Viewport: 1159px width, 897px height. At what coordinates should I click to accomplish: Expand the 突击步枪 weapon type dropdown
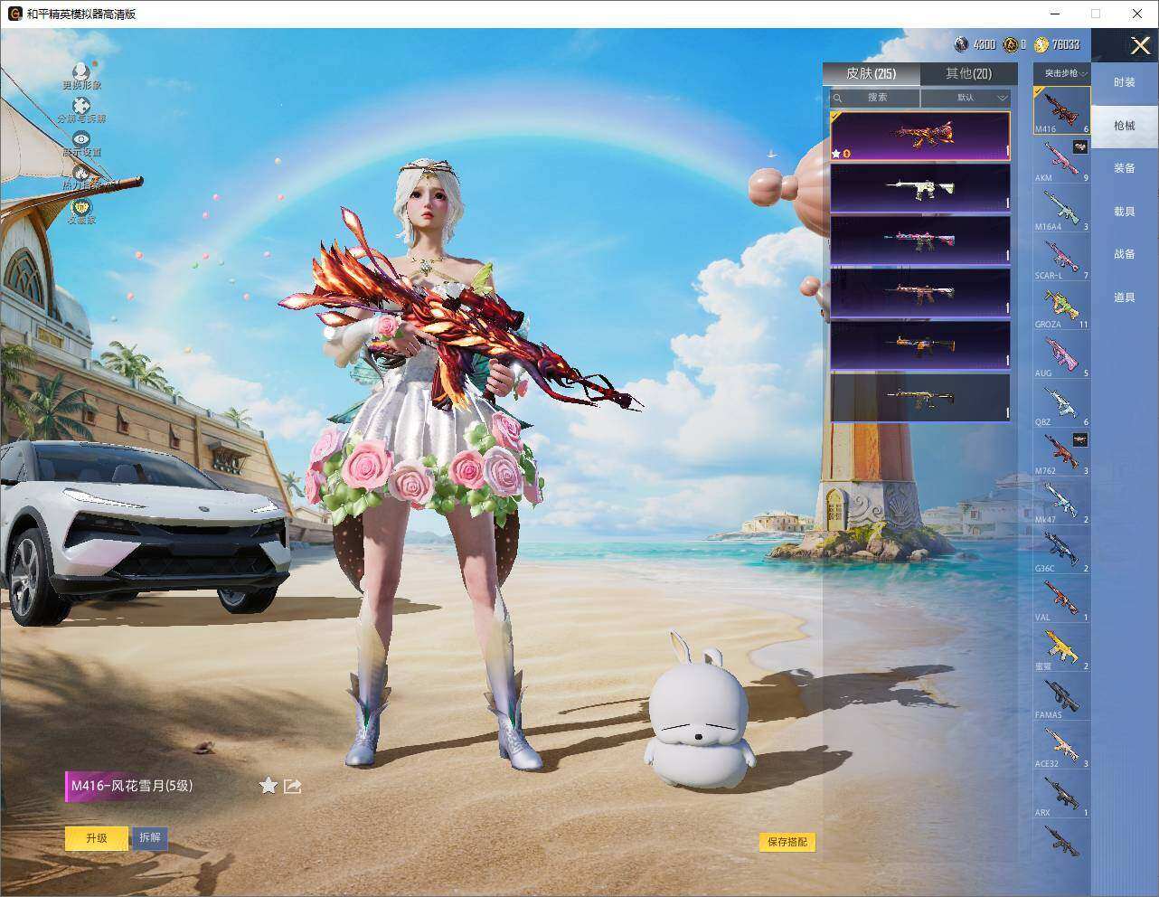pyautogui.click(x=1062, y=73)
